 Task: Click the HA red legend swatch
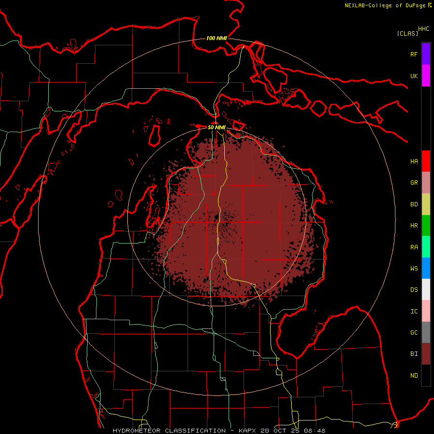(426, 161)
